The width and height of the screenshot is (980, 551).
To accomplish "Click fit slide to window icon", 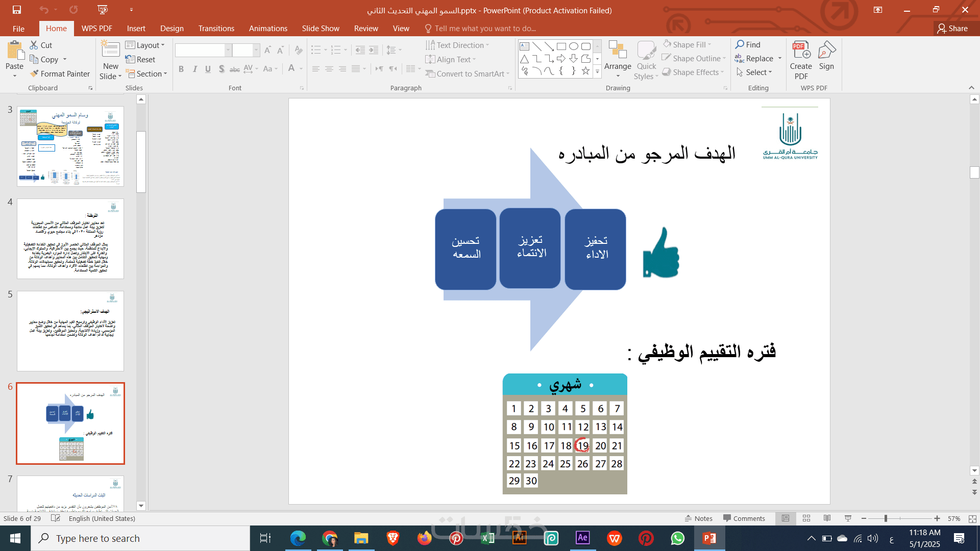I will point(972,518).
